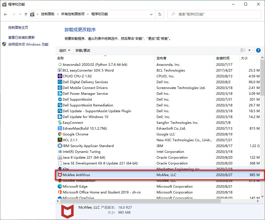Image resolution: width=265 pixels, height=220 pixels.
Task: Click the Intel Dynamic Tuning icon
Action: click(x=60, y=152)
